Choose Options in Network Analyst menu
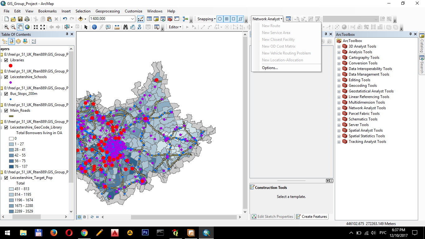 [x=270, y=68]
